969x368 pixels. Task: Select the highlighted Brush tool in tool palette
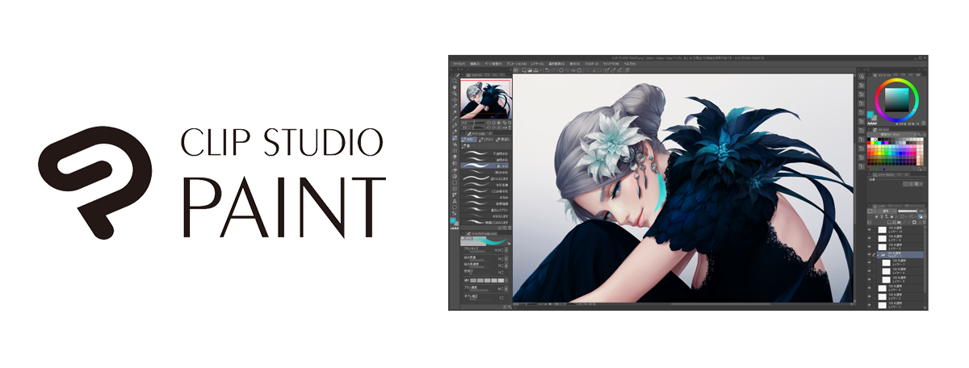455,138
